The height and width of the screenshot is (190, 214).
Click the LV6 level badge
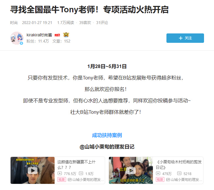[x=57, y=35]
